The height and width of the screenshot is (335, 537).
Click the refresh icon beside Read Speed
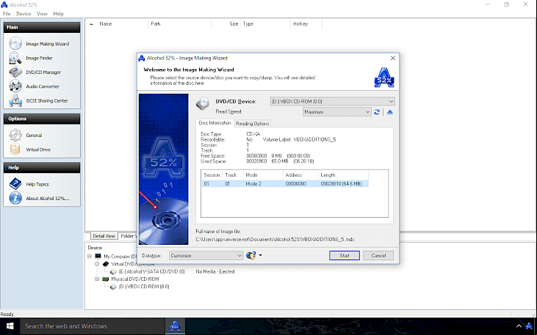pyautogui.click(x=377, y=111)
